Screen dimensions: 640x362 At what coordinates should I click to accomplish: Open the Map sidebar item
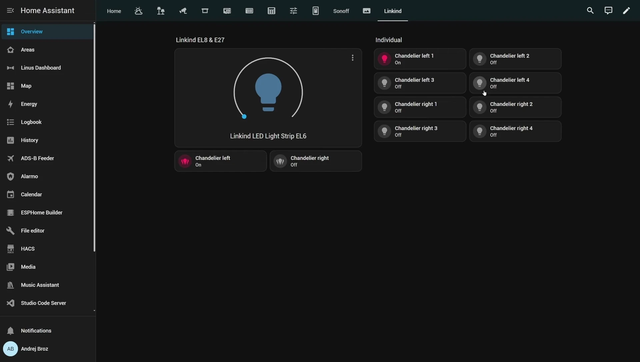47,86
